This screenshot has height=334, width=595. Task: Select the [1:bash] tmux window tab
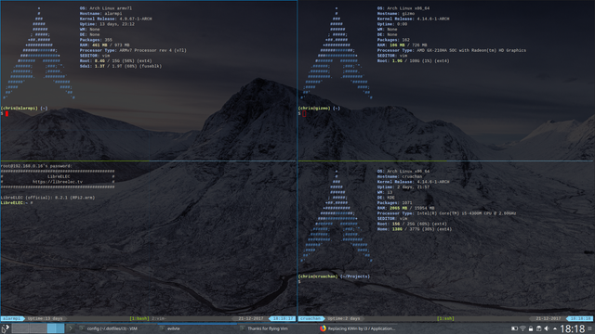(139, 318)
